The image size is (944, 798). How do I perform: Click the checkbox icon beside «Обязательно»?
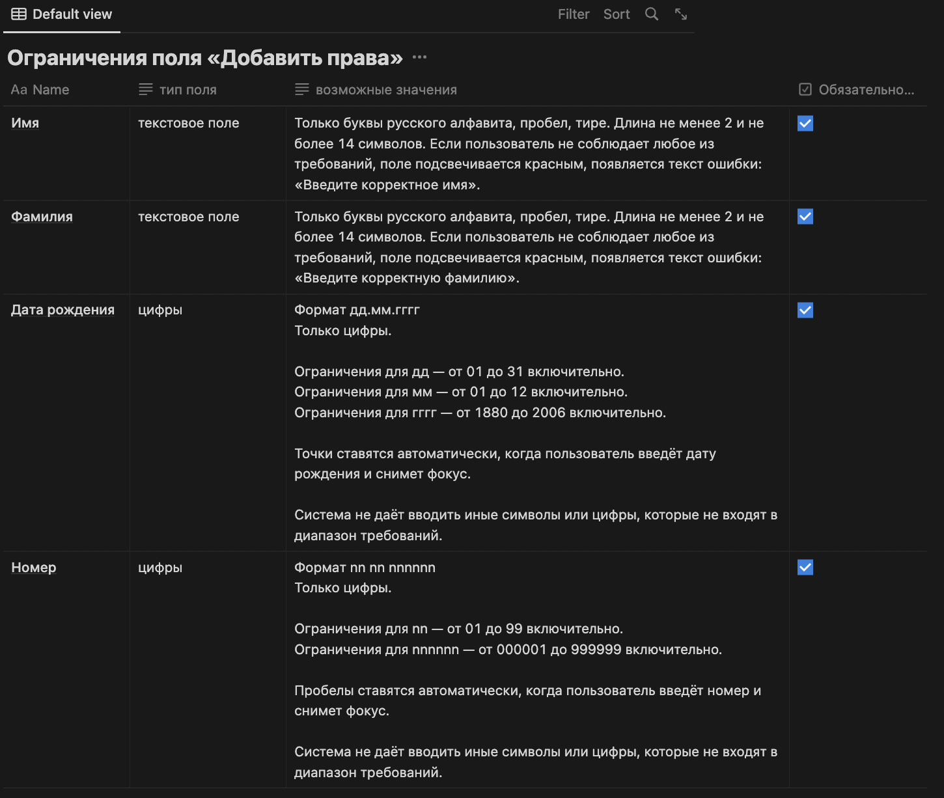click(805, 89)
